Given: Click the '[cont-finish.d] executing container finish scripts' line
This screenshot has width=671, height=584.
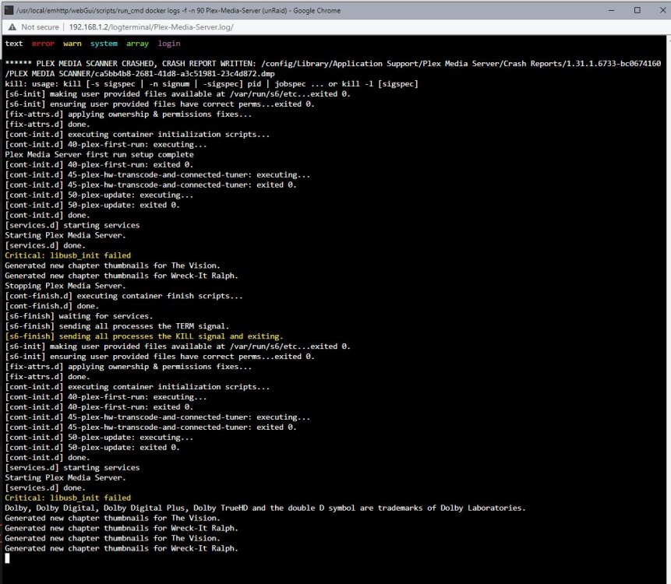Looking at the screenshot, I should [124, 296].
